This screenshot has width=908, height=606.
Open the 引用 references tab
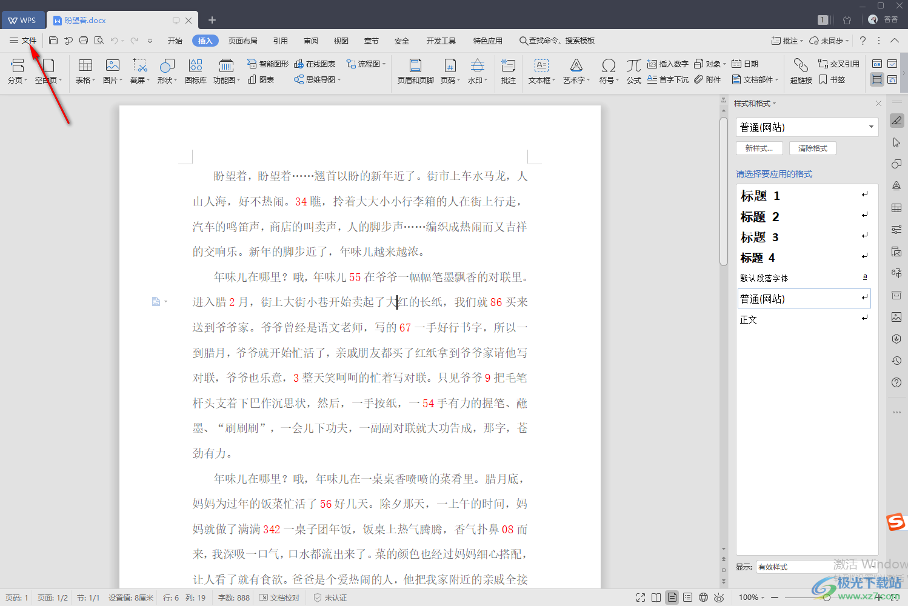pos(281,41)
